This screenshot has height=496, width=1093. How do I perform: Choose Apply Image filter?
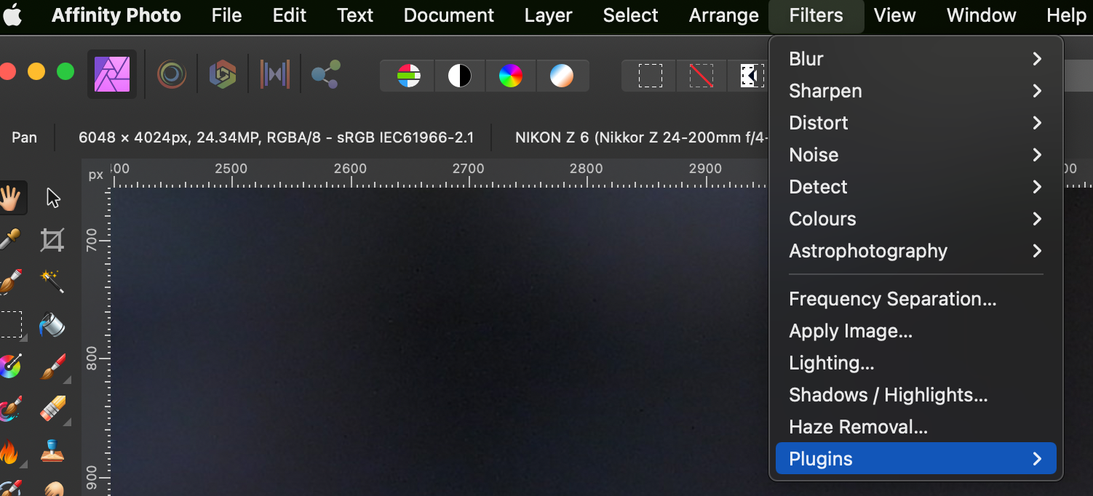tap(915, 331)
